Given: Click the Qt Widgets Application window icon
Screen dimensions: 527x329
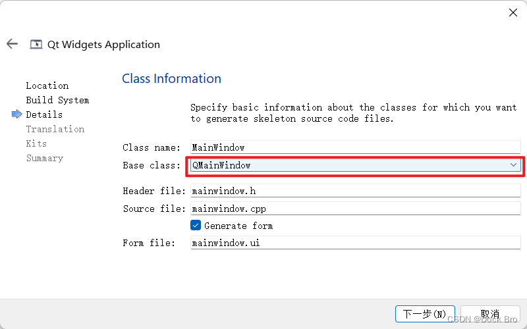Looking at the screenshot, I should click(x=36, y=45).
